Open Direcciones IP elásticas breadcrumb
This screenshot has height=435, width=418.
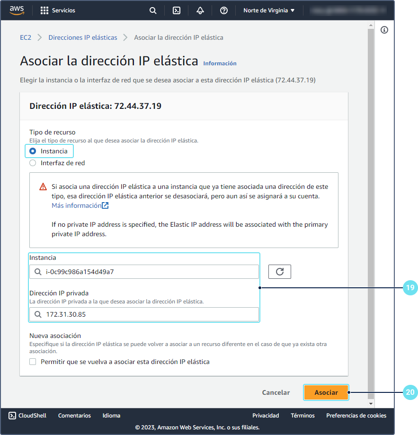83,37
